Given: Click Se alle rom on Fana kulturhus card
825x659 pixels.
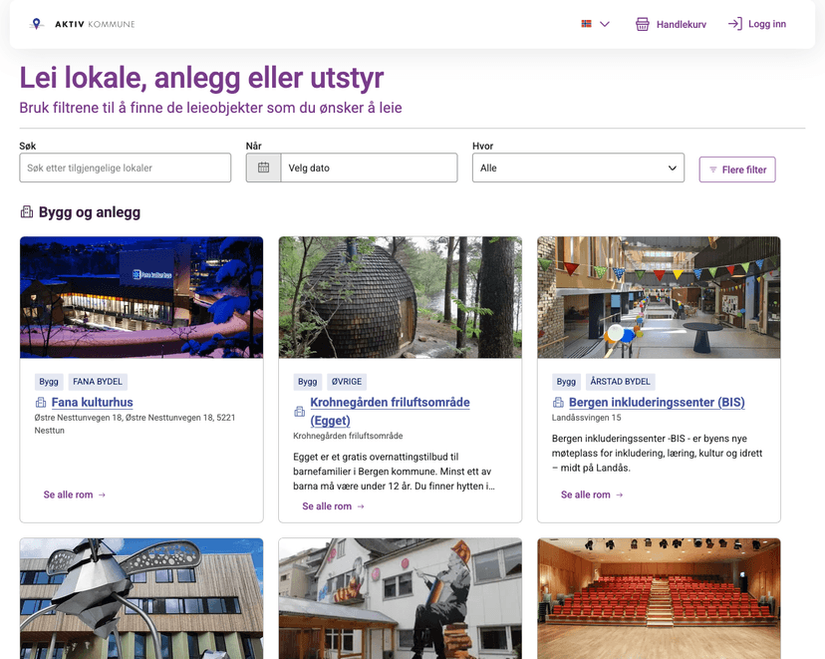Looking at the screenshot, I should (x=75, y=494).
